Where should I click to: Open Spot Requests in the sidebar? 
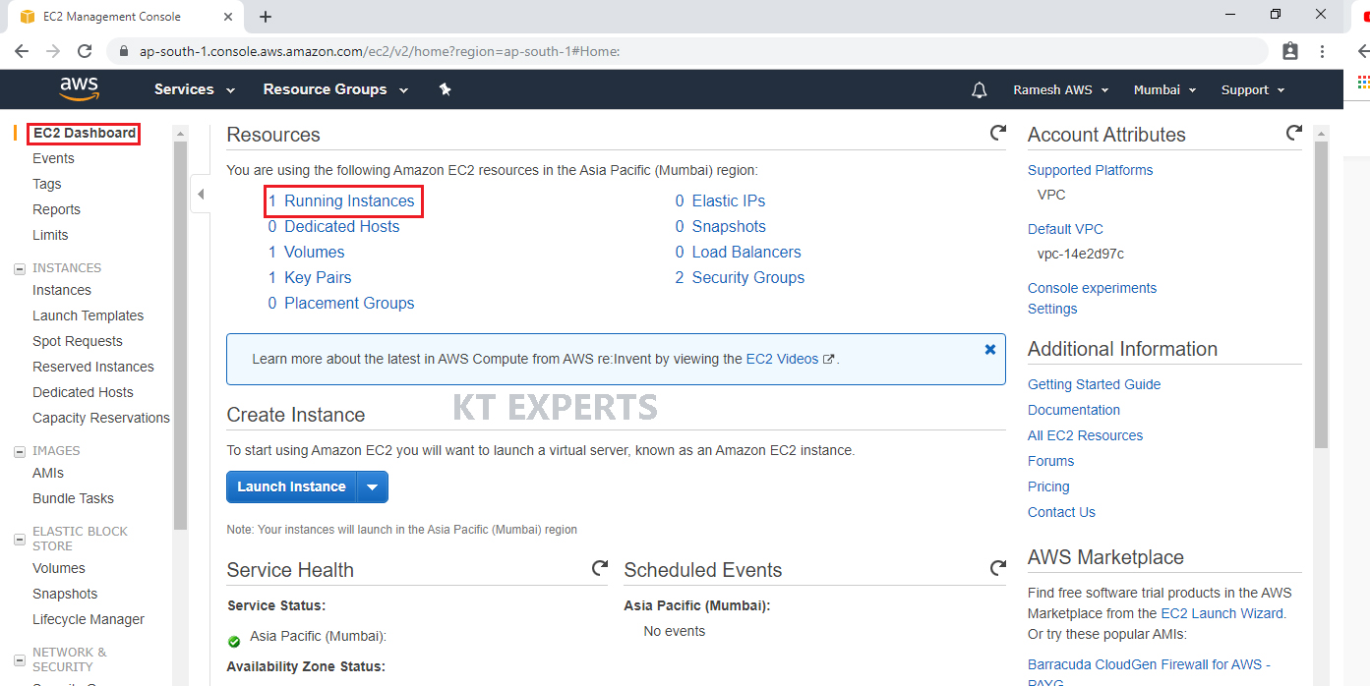78,341
